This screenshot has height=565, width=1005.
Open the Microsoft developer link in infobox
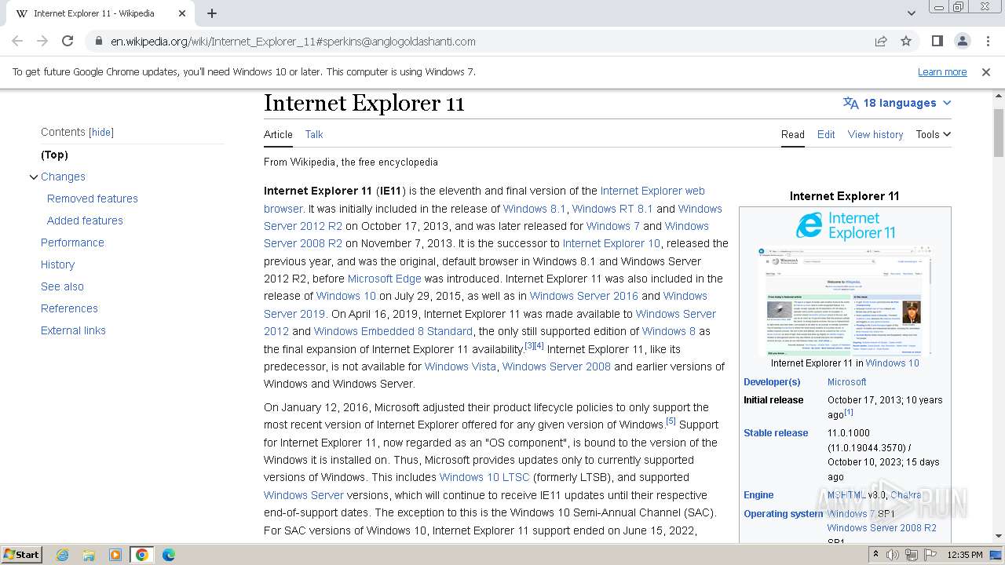coord(846,382)
